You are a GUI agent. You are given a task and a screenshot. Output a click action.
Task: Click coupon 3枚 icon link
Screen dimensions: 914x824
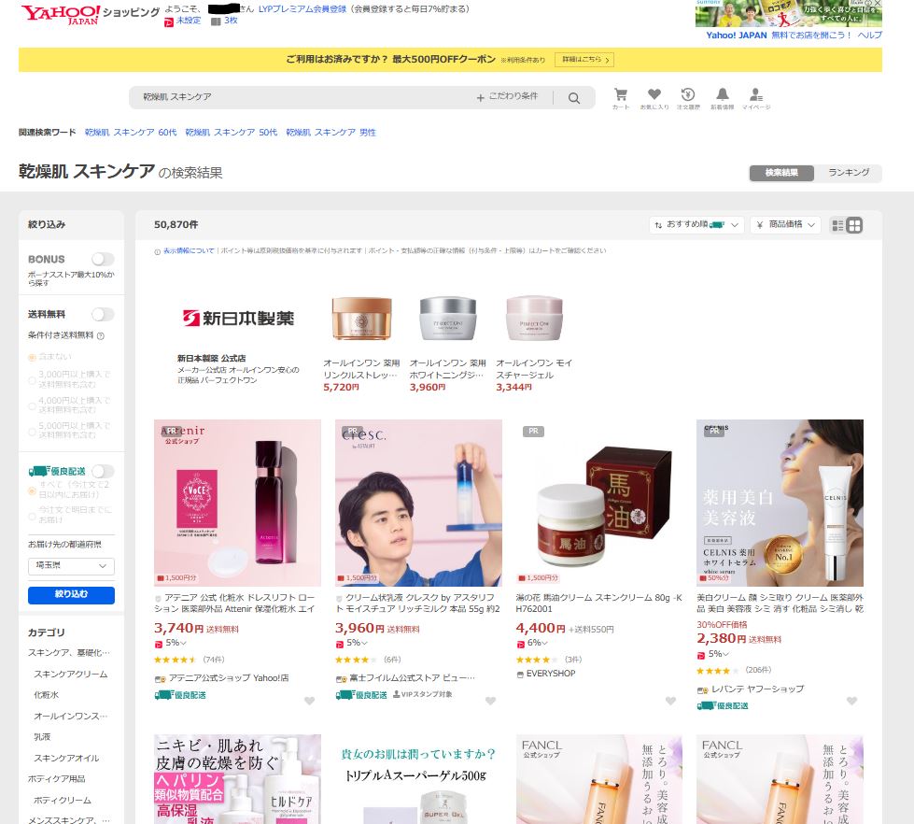click(224, 21)
